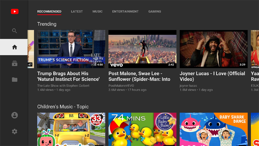This screenshot has height=146, width=259.
Task: Open the Little Baby Bum 74 mins thumbnail
Action: 142,129
